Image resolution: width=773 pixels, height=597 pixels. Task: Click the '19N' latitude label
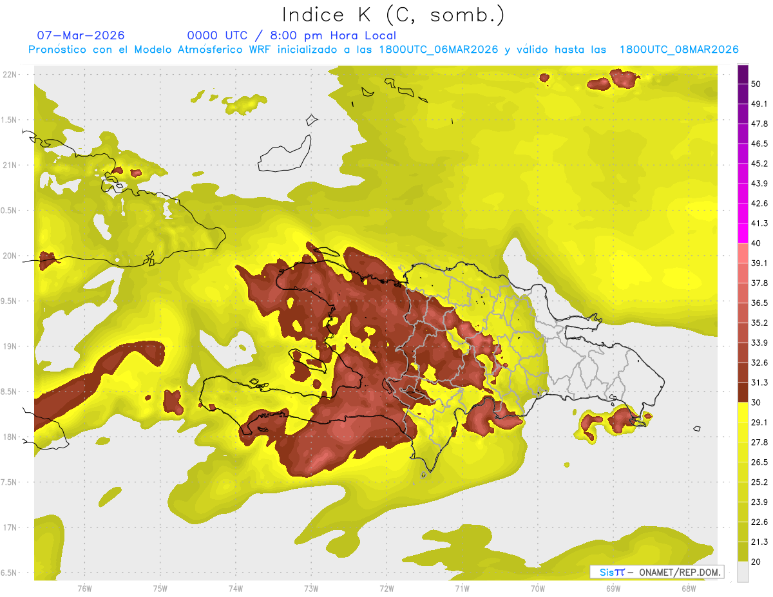point(10,346)
